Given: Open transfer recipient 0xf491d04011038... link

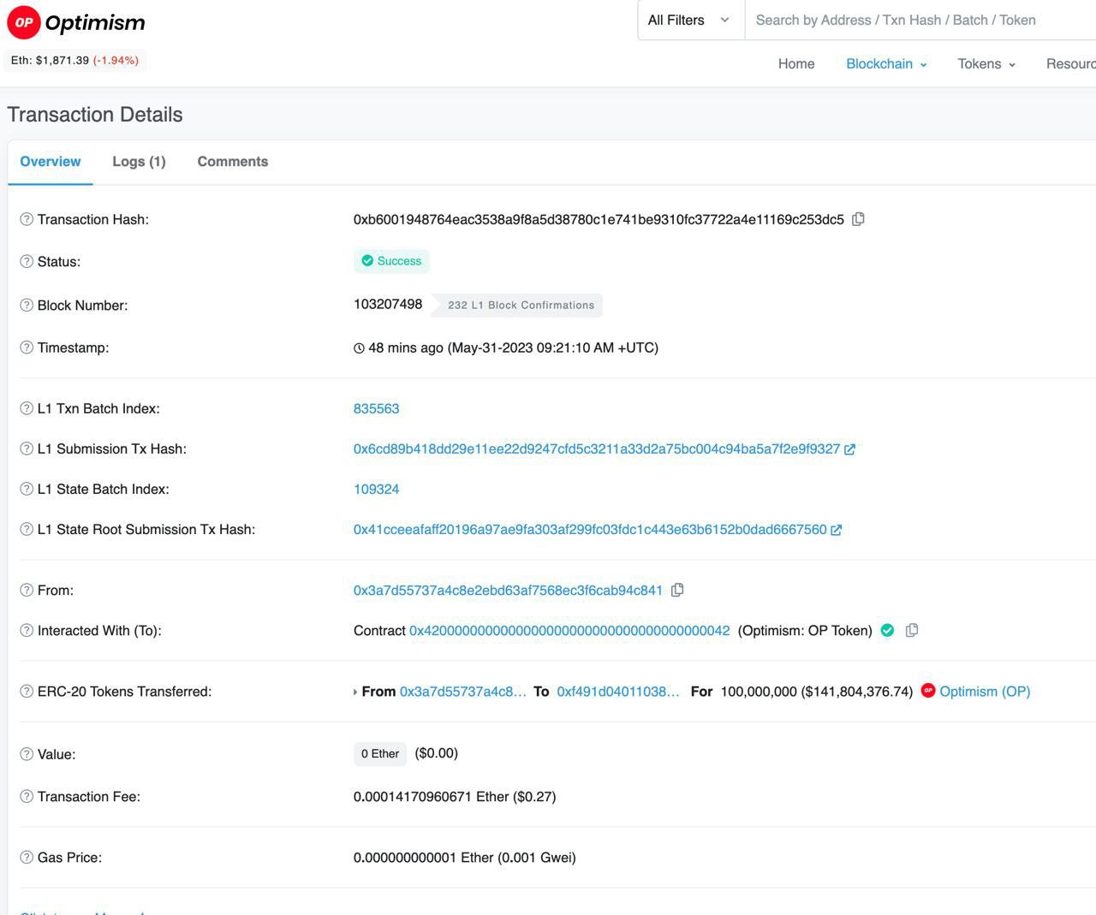Looking at the screenshot, I should (x=618, y=691).
